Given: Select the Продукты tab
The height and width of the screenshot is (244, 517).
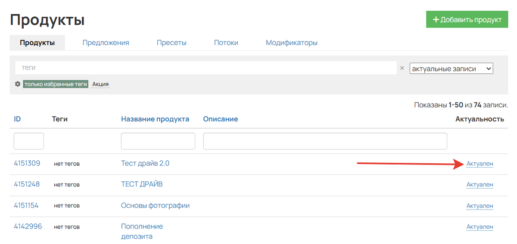Looking at the screenshot, I should [37, 43].
